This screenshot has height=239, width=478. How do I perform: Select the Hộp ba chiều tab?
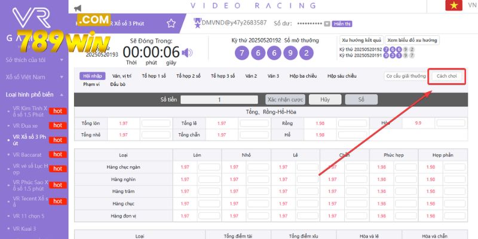click(302, 76)
